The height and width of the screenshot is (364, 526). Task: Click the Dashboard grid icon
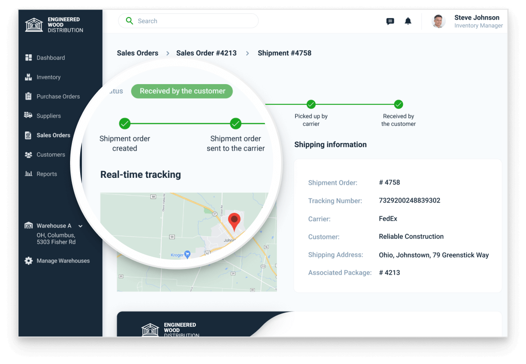point(28,58)
